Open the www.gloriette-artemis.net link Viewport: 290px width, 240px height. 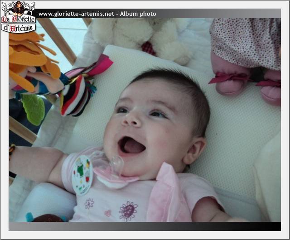pos(76,14)
